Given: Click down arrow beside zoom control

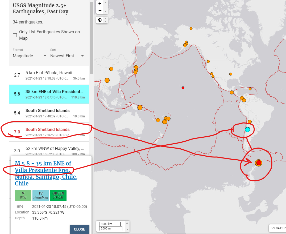Looking at the screenshot, I should [x=105, y=11].
